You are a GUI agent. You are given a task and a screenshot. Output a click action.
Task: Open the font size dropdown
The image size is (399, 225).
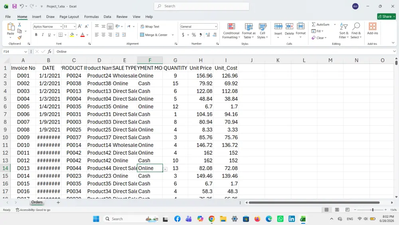(x=74, y=26)
